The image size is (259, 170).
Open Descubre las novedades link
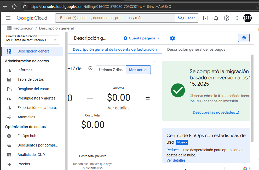point(216,112)
